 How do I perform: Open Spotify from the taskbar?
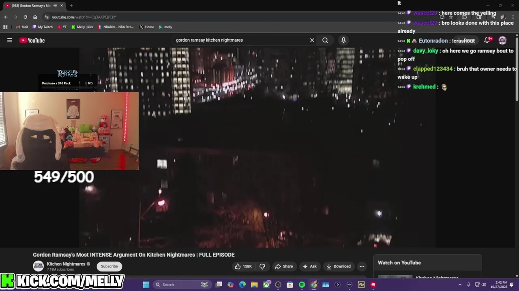pyautogui.click(x=302, y=285)
